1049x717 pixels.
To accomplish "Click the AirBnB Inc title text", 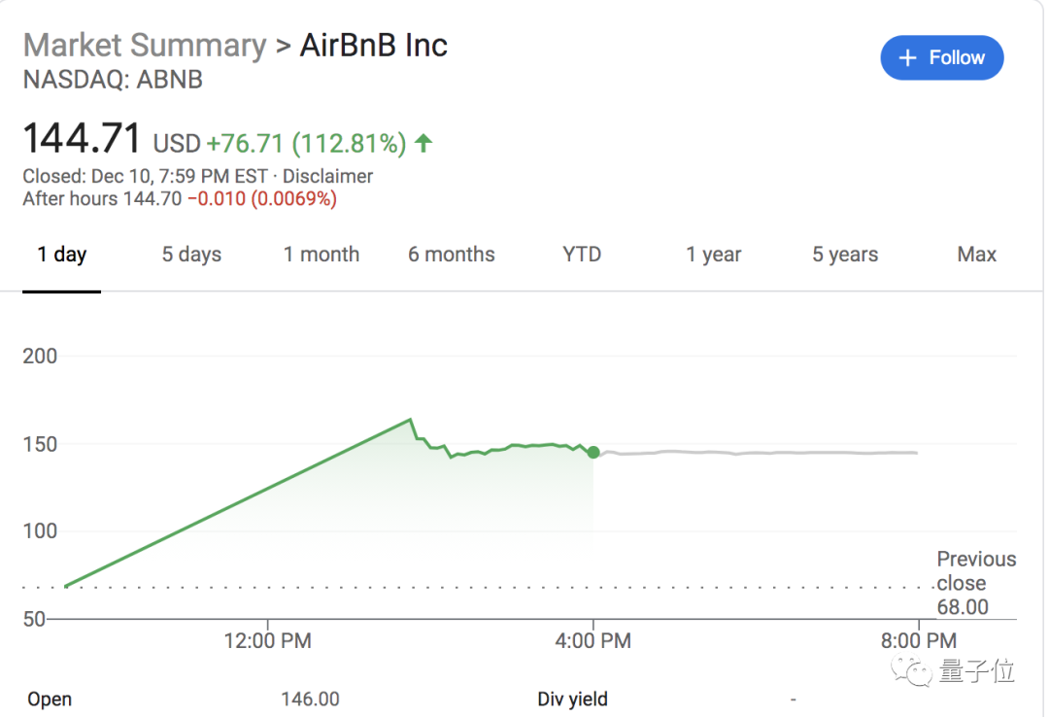I will click(375, 46).
